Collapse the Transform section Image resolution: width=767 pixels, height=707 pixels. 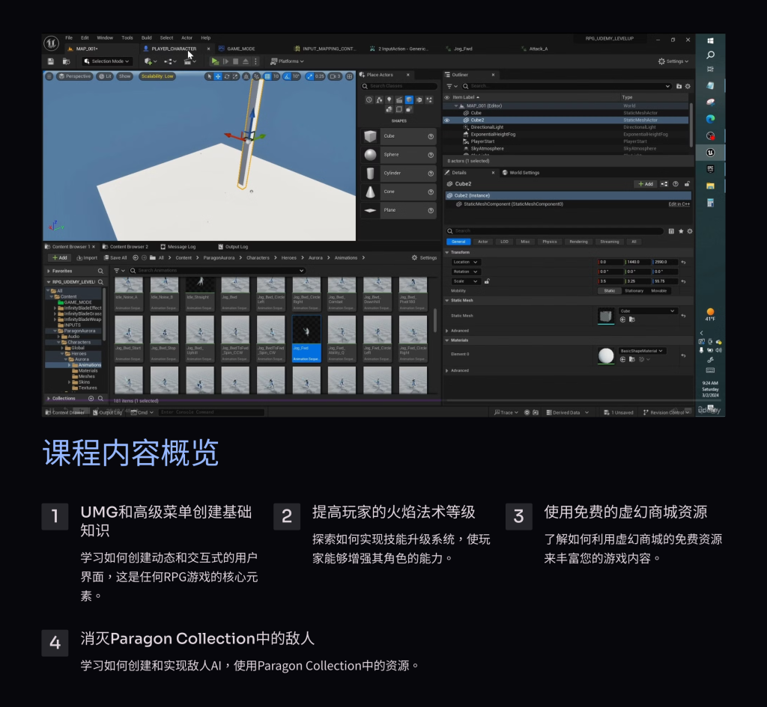click(446, 253)
